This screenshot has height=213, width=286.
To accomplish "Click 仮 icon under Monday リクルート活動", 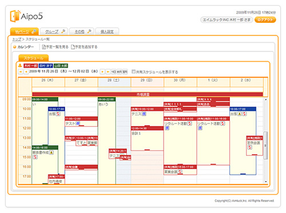I will coord(167,128).
